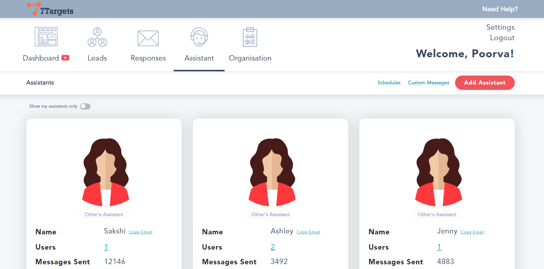Click Sakshi's assistant avatar
This screenshot has height=269, width=544.
point(105,172)
